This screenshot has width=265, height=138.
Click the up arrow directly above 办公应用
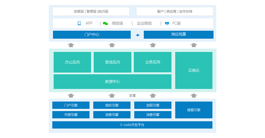coord(71,45)
